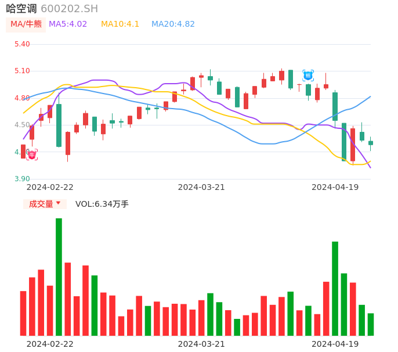Click the first red volume bar
This screenshot has width=398, height=352.
23,313
